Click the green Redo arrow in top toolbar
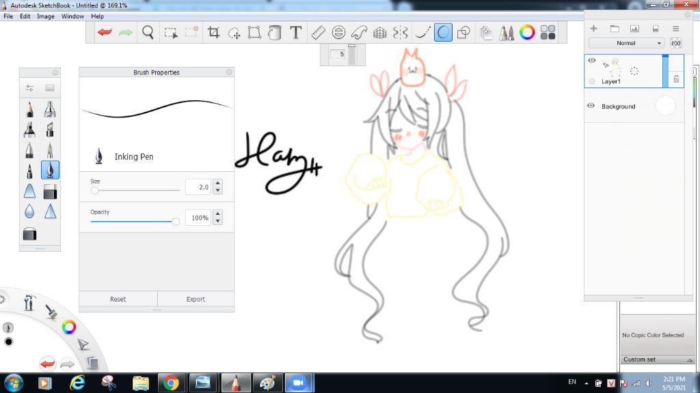700x393 pixels. point(126,32)
